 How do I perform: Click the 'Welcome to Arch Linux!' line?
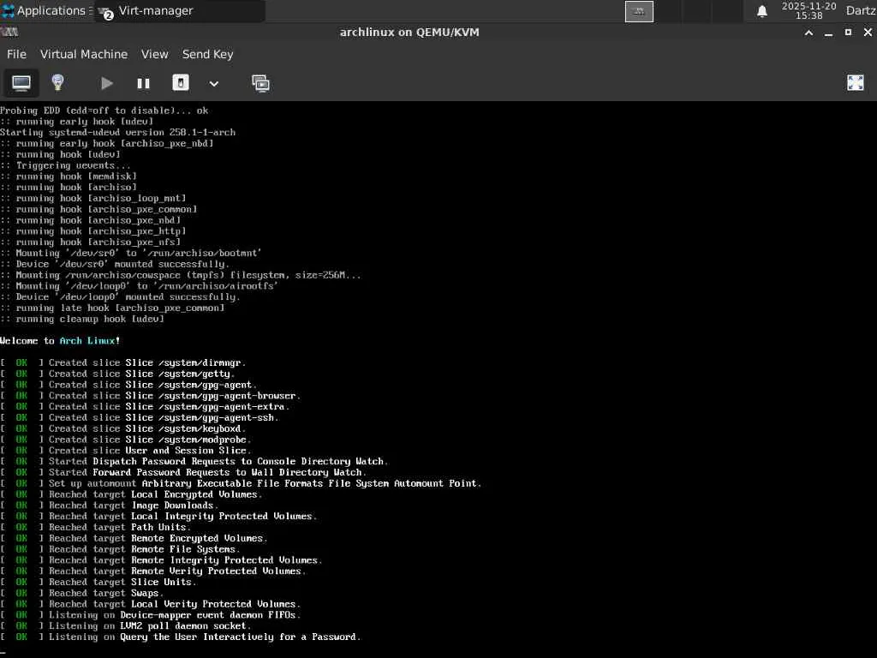tap(60, 341)
